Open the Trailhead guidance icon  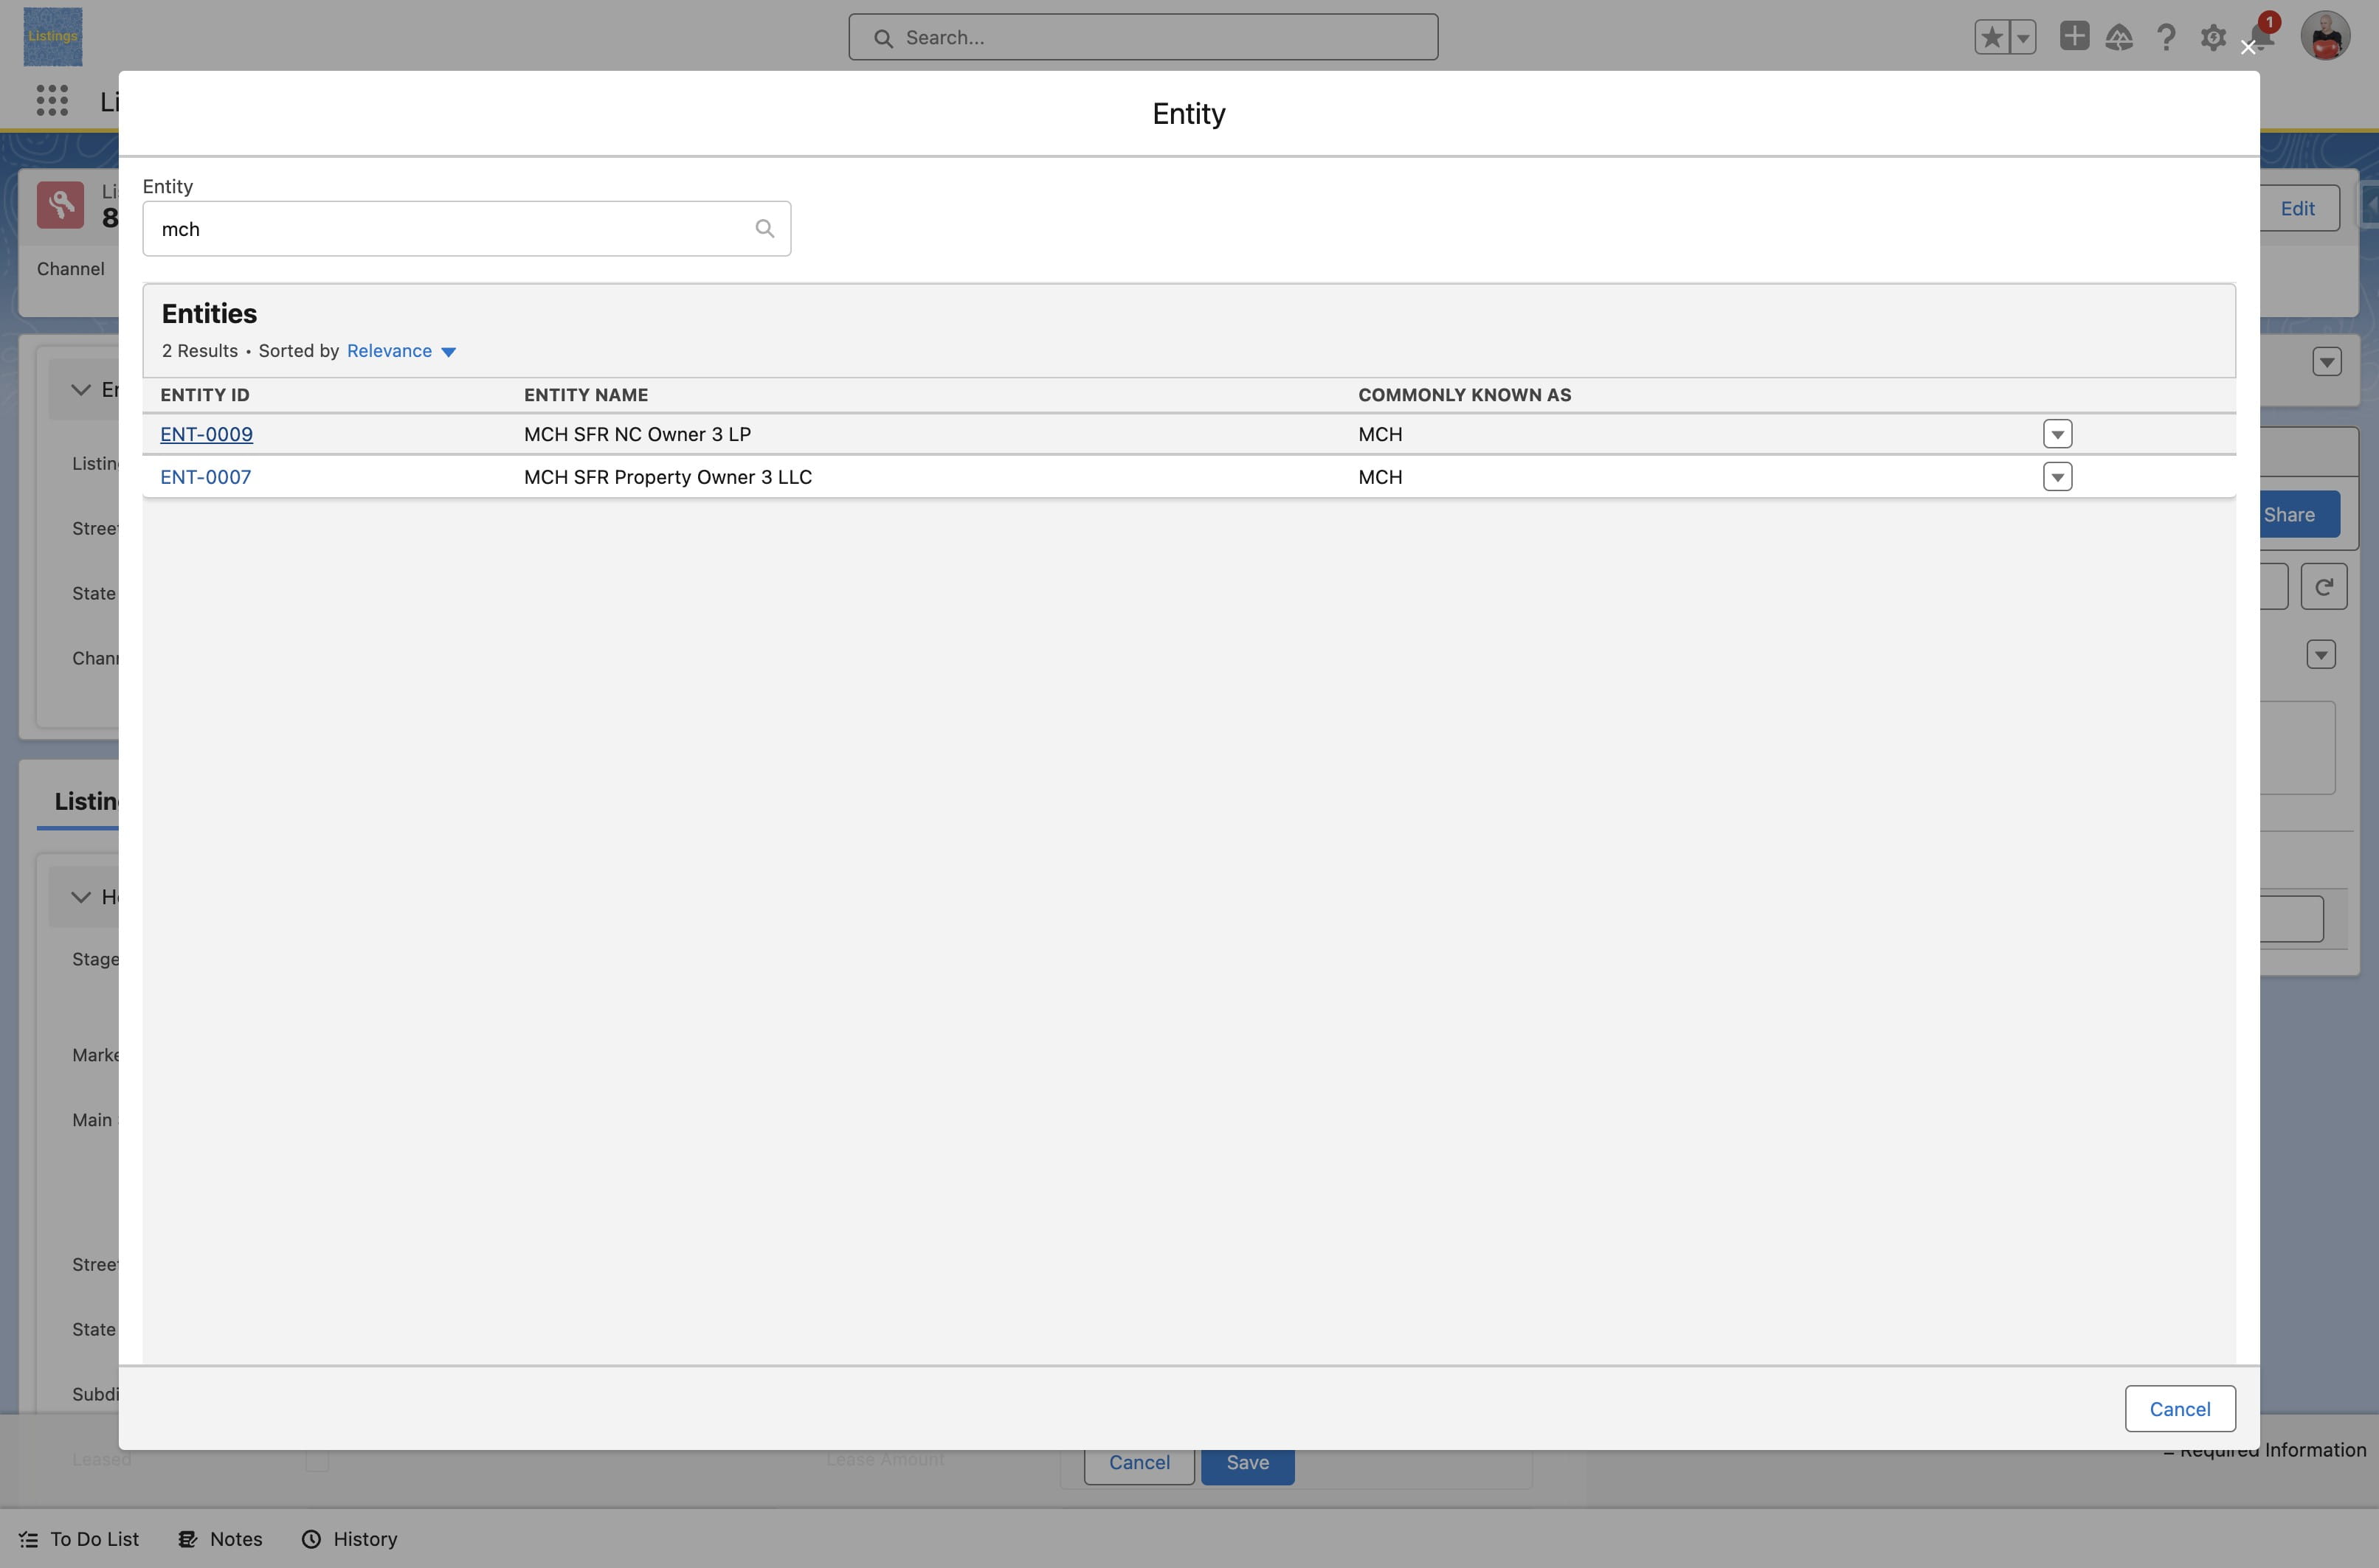click(x=2119, y=38)
